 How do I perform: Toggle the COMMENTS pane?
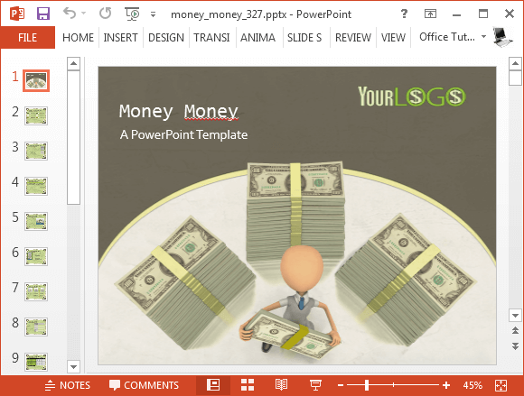tap(144, 385)
